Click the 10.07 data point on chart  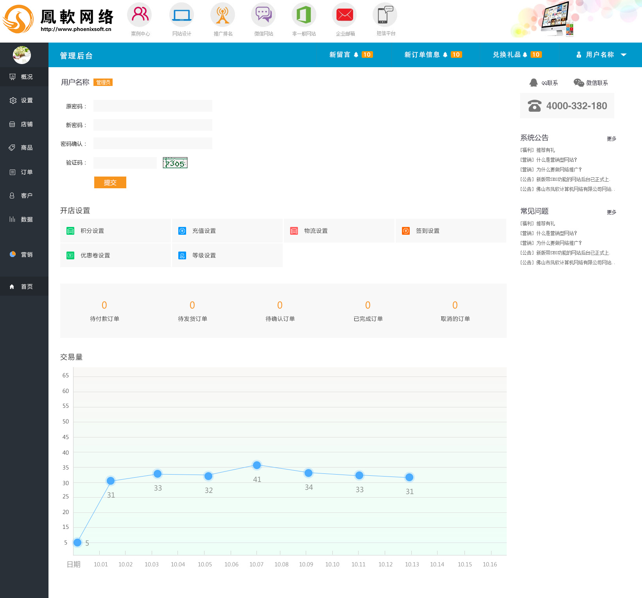click(x=257, y=465)
